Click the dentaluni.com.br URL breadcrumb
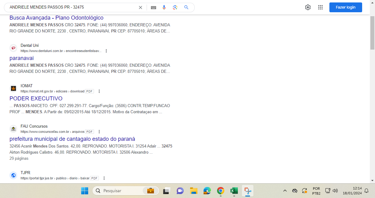375x198 pixels. click(x=61, y=51)
